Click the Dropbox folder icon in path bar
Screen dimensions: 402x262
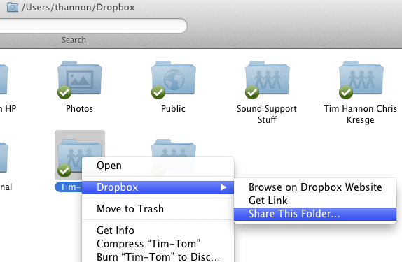tap(13, 7)
